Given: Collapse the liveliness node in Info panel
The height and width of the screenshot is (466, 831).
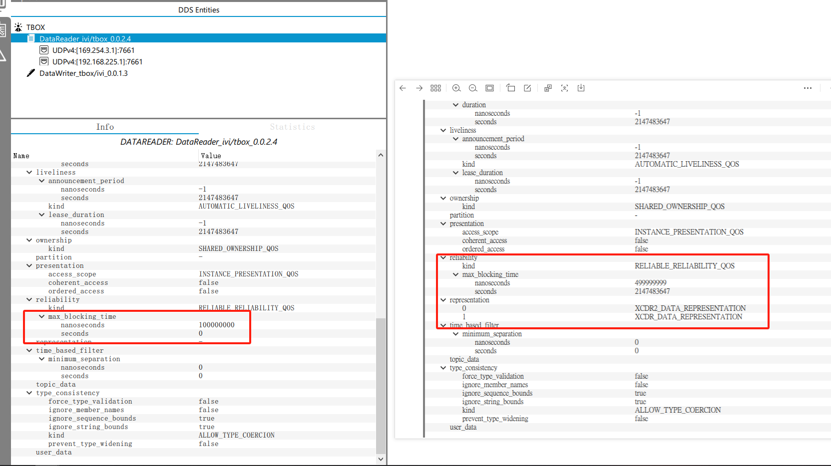Looking at the screenshot, I should pos(29,172).
